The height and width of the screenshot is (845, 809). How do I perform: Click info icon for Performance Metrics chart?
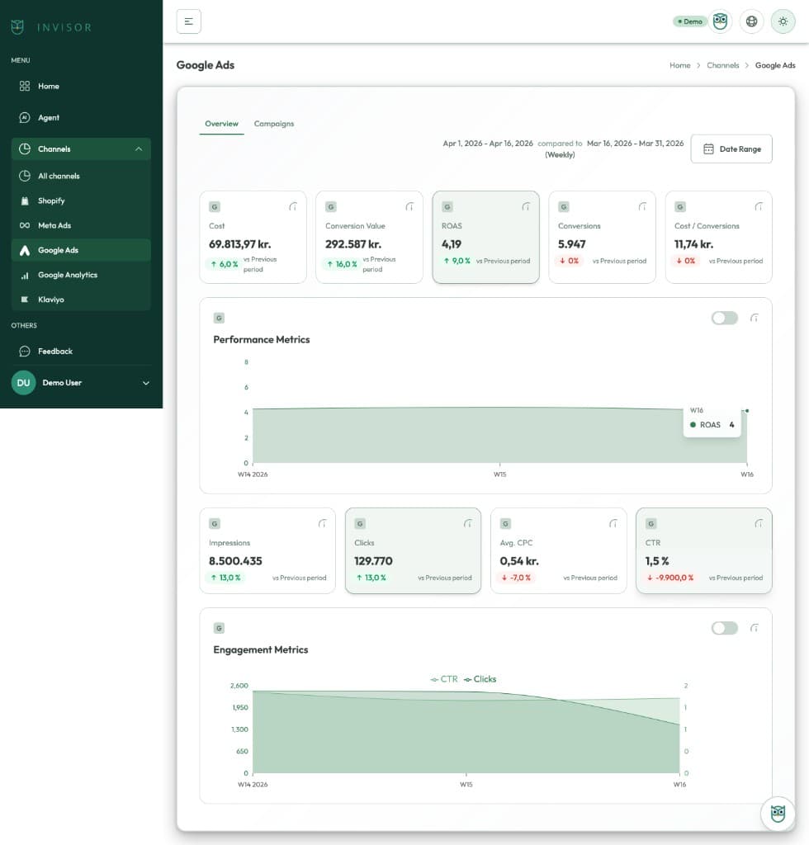click(754, 318)
